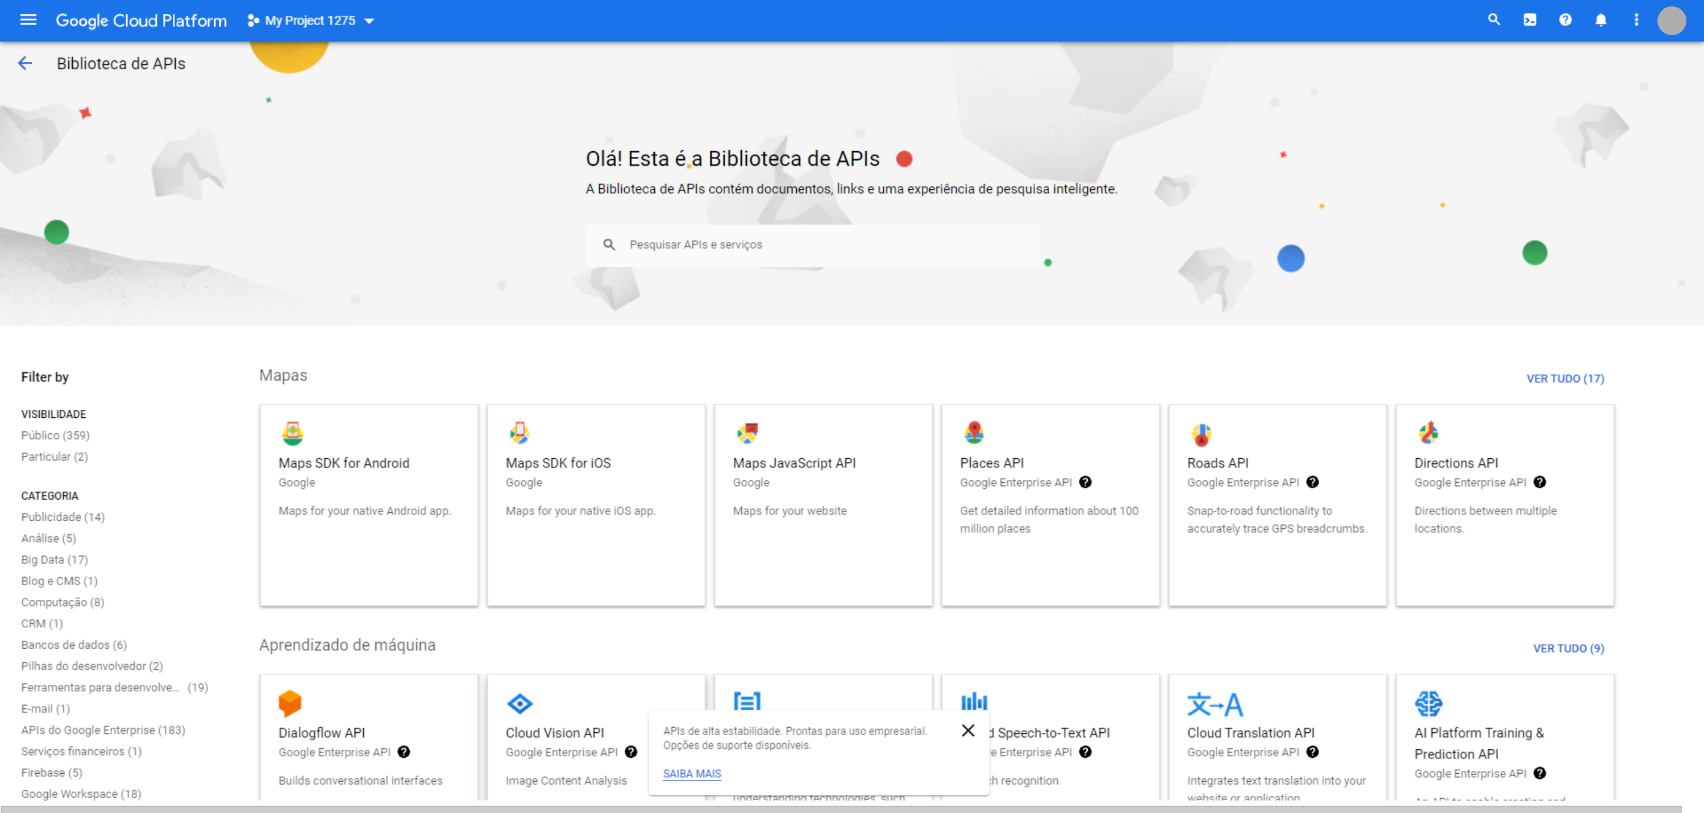Open notifications bell

[1601, 20]
